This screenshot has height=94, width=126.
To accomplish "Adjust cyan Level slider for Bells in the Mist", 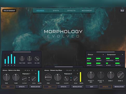I will pyautogui.click(x=39, y=76).
